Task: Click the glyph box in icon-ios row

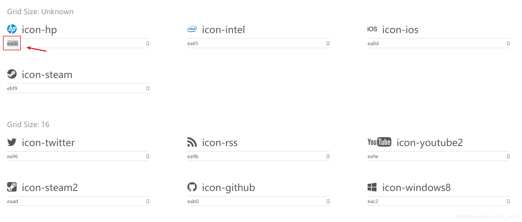Action: pos(508,43)
